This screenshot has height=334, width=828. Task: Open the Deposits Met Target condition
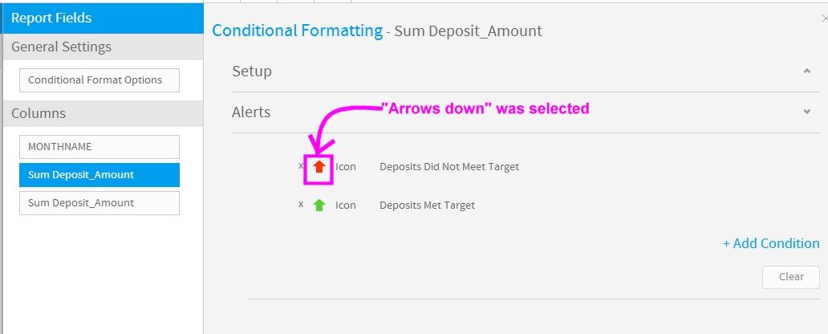[427, 205]
